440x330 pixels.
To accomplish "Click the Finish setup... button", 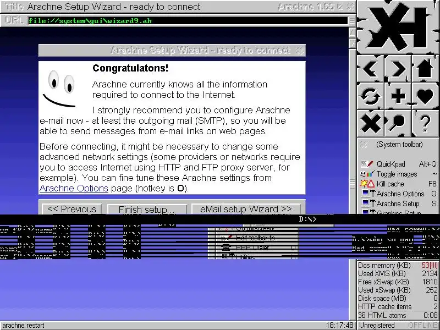I will tap(147, 210).
